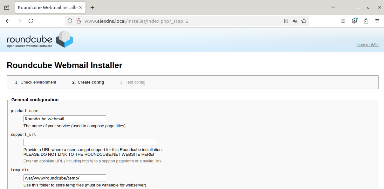Close the Roundcube Webmail Installer tab

[81, 7]
